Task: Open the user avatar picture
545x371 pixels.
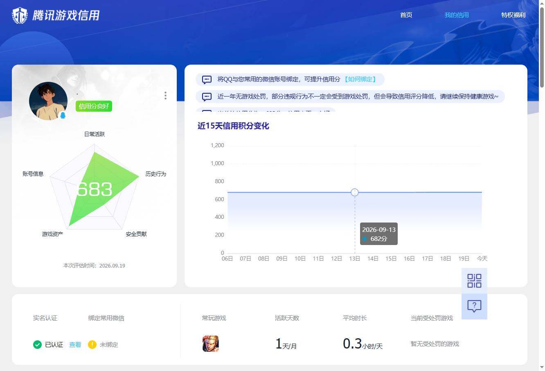Action: pyautogui.click(x=48, y=101)
